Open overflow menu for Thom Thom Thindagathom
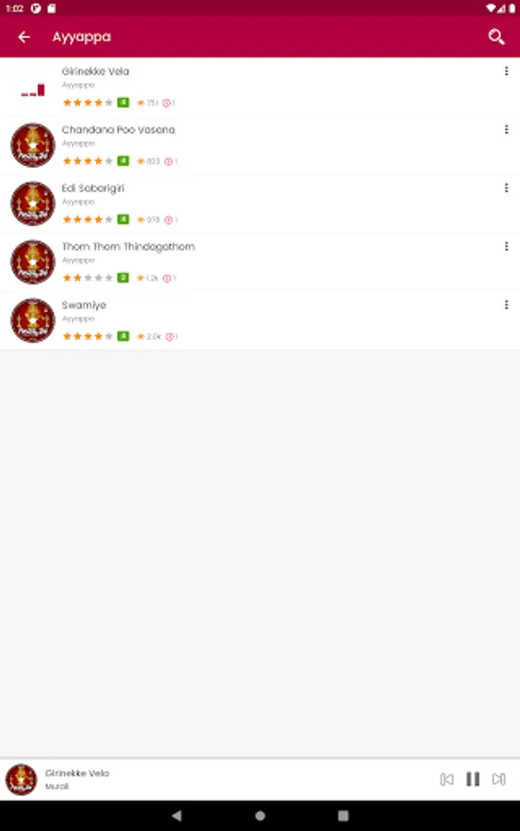Viewport: 520px width, 831px height. pos(506,247)
